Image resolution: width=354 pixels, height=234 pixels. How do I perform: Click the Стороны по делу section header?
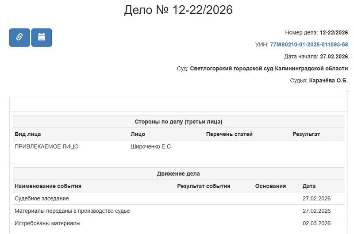click(x=178, y=122)
